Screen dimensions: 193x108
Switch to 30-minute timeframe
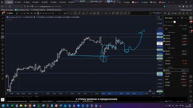35,13
